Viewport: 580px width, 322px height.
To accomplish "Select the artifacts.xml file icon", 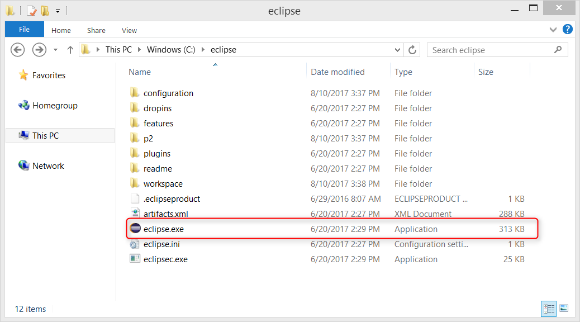I will (x=135, y=213).
